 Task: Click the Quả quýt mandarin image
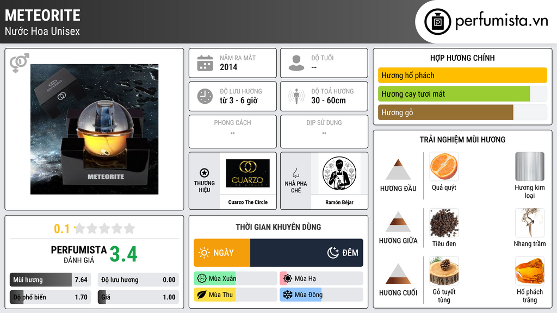click(444, 166)
